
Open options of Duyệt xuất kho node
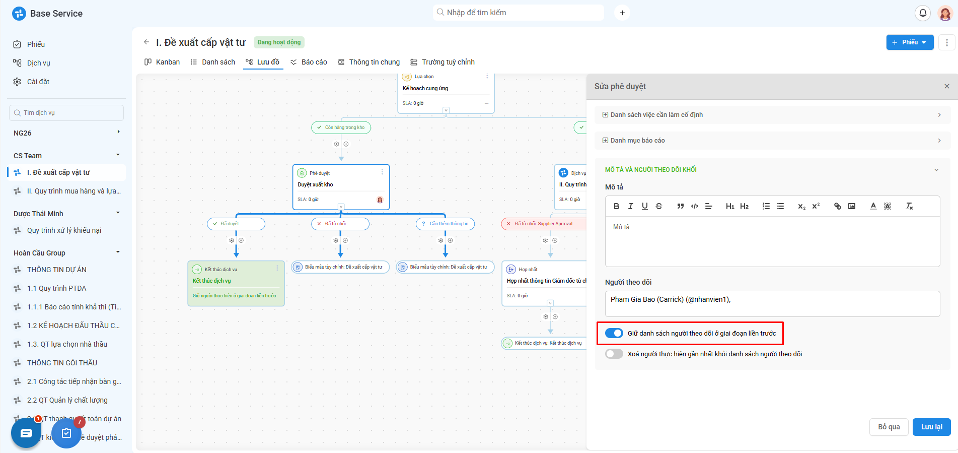(382, 172)
